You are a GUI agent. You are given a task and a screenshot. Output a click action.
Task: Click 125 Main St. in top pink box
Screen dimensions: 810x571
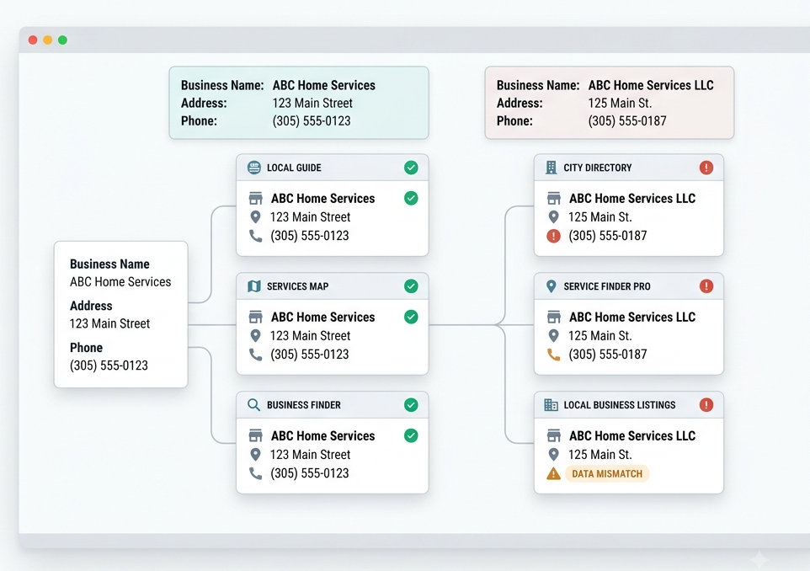(620, 103)
